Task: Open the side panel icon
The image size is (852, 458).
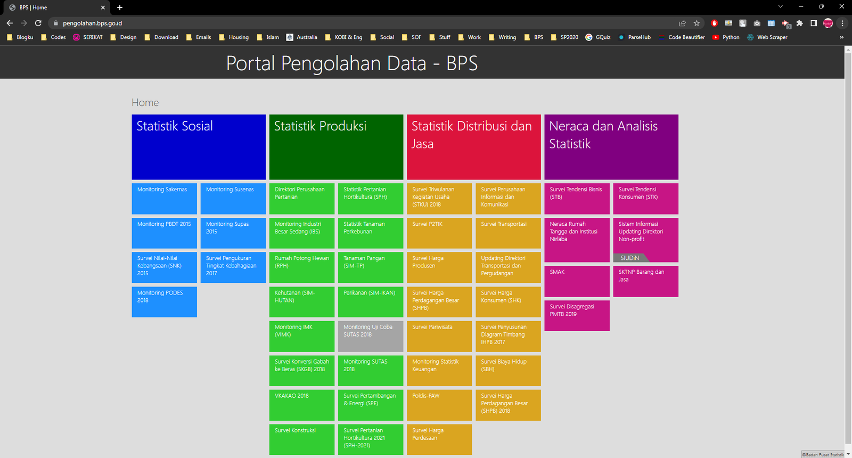Action: (814, 23)
